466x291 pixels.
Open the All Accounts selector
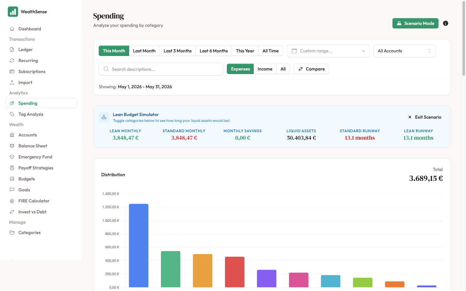(405, 51)
